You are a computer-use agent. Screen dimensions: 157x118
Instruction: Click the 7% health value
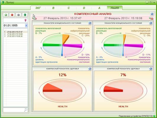coord(123,75)
